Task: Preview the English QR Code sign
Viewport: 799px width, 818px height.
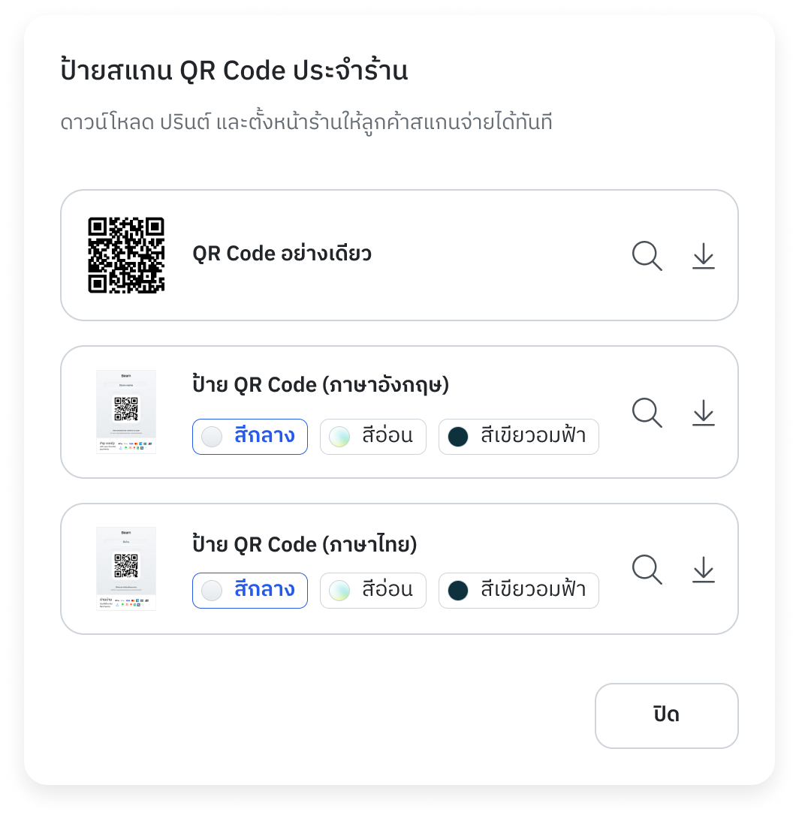Action: tap(647, 413)
